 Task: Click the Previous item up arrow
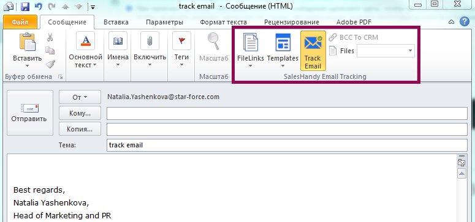(x=66, y=6)
